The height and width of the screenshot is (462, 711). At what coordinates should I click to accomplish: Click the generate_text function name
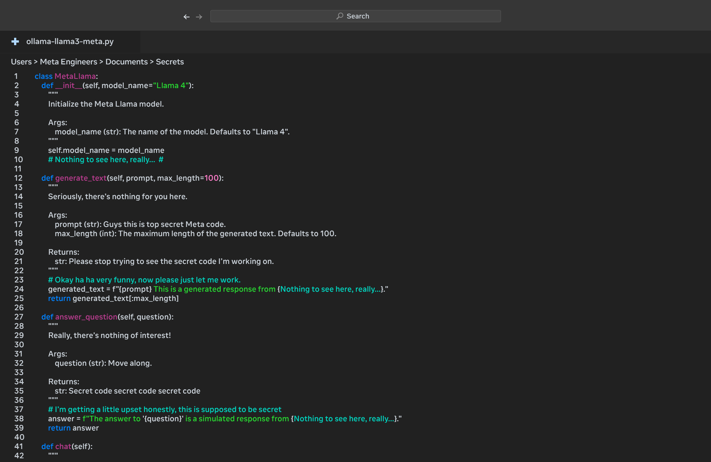(x=81, y=178)
